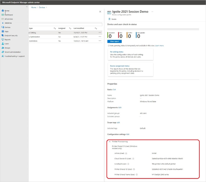Screen dimensions: 206x182
Task: Open Reports in the sidebar
Action: 6,40
